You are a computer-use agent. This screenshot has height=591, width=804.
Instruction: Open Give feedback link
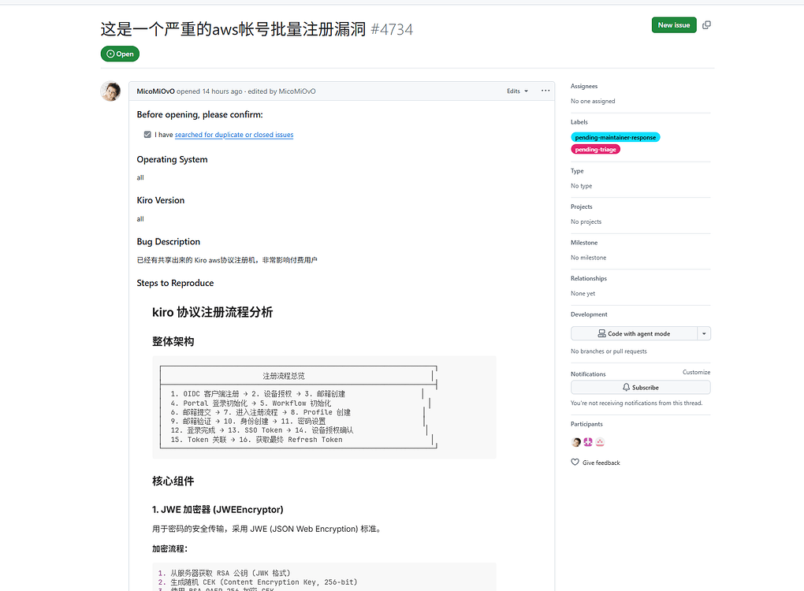[x=601, y=463]
